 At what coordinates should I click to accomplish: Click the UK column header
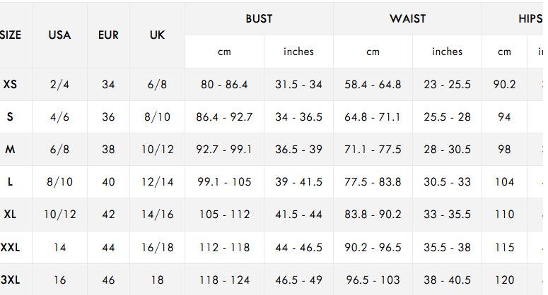click(x=157, y=35)
